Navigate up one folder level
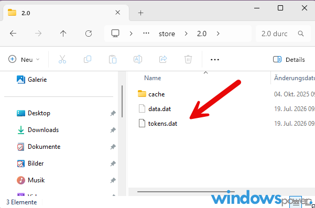The height and width of the screenshot is (208, 315). click(x=63, y=34)
